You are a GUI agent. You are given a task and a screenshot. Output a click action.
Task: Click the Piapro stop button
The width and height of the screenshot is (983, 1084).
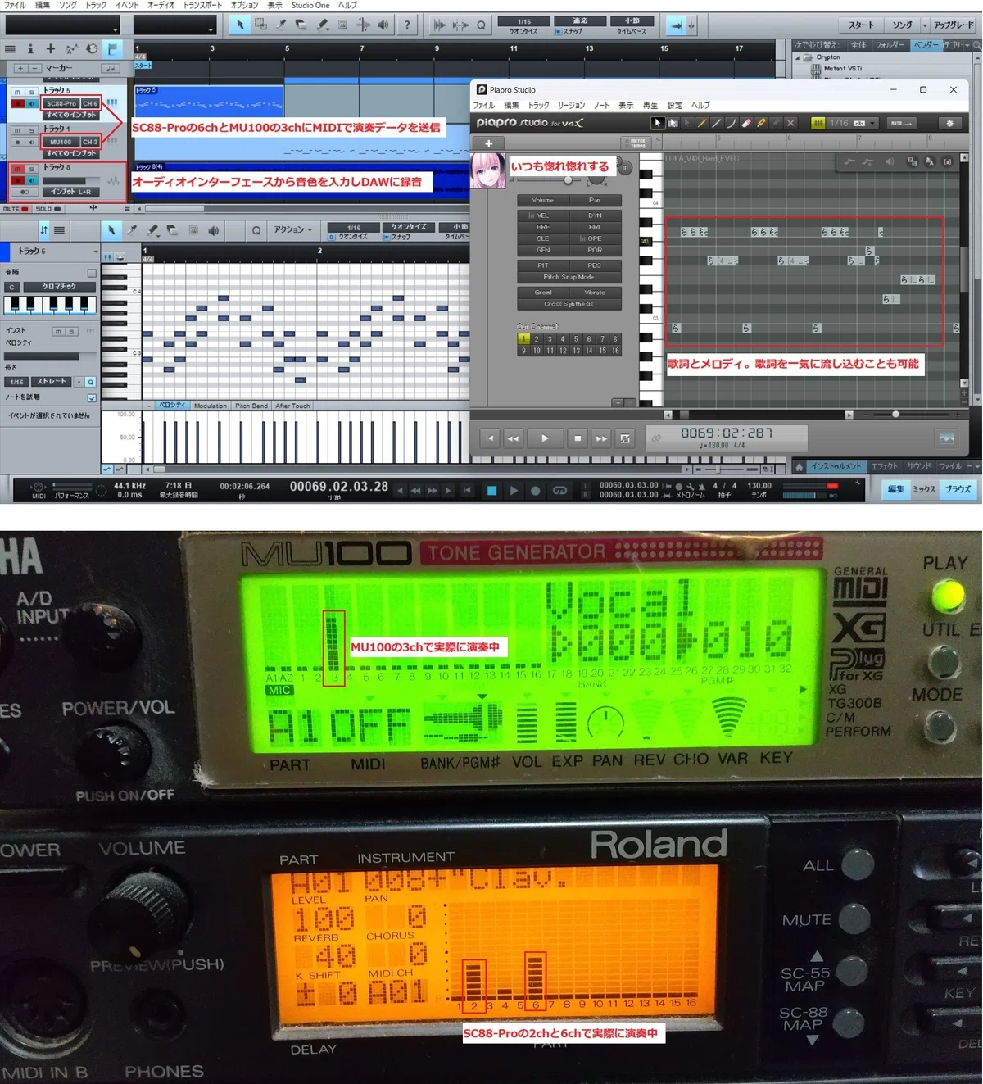point(578,438)
